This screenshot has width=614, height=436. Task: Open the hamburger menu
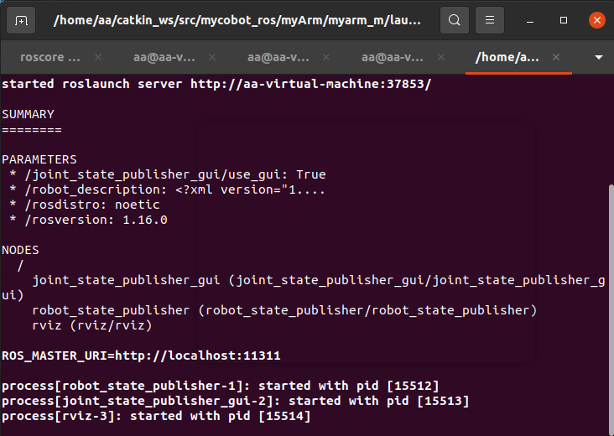coord(490,20)
